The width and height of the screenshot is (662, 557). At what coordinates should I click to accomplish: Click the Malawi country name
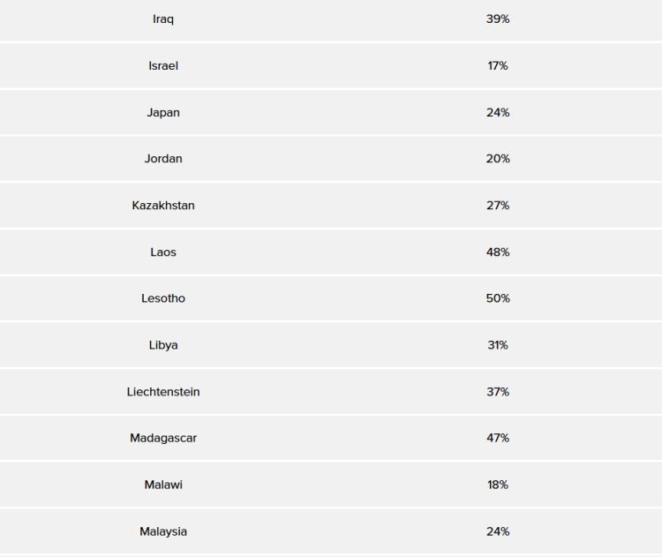163,485
